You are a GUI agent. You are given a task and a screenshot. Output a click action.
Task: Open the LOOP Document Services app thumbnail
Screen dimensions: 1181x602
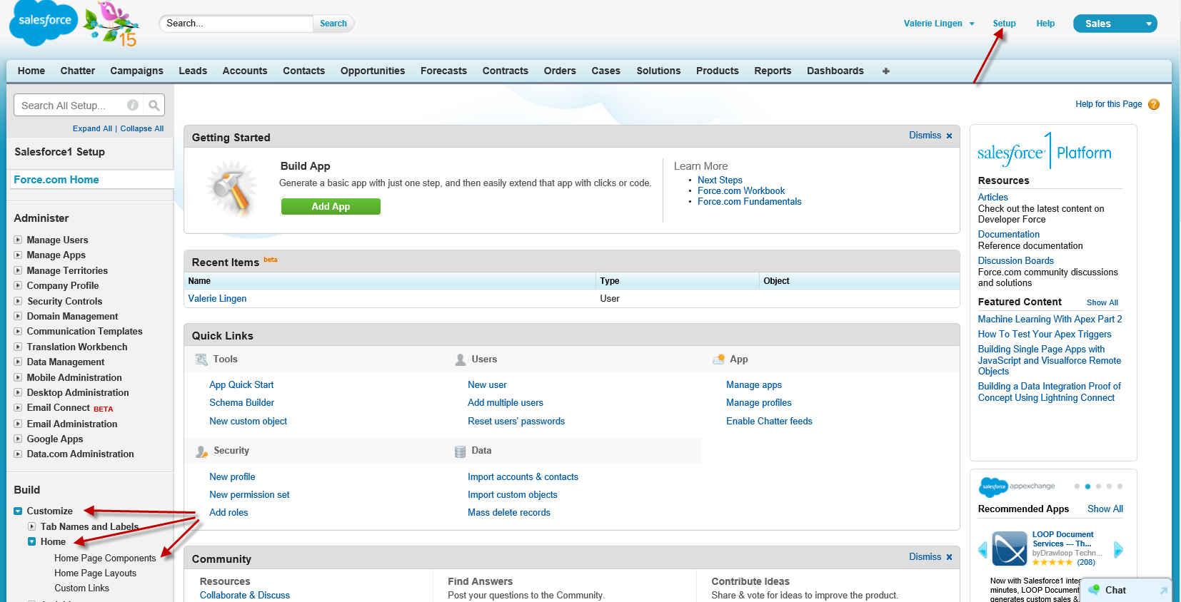coord(1010,549)
